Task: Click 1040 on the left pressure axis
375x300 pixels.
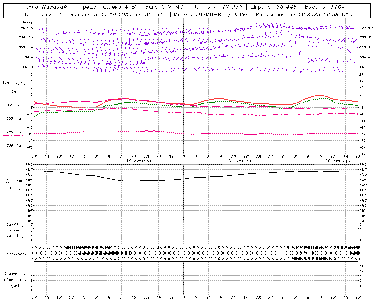Action: coord(29,165)
